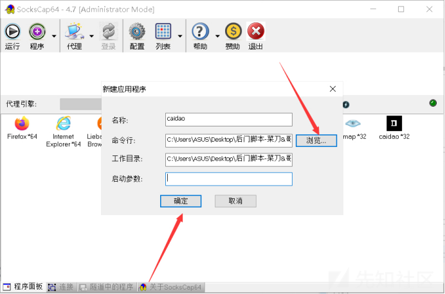Open the 关于SocksCap64 tab
Screen dimensions: 445x294
(170, 287)
